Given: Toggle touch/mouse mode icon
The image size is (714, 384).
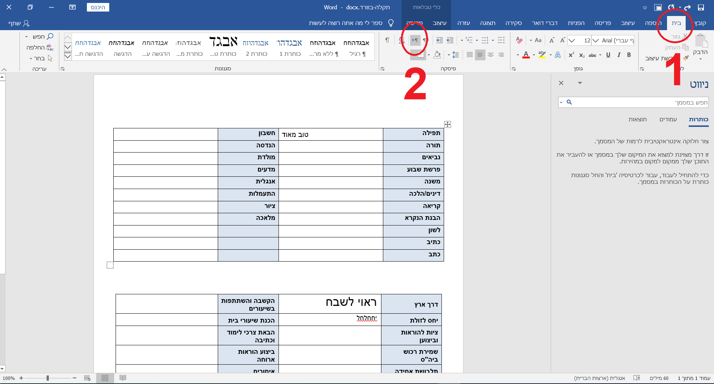Looking at the screenshot, I should click(658, 7).
